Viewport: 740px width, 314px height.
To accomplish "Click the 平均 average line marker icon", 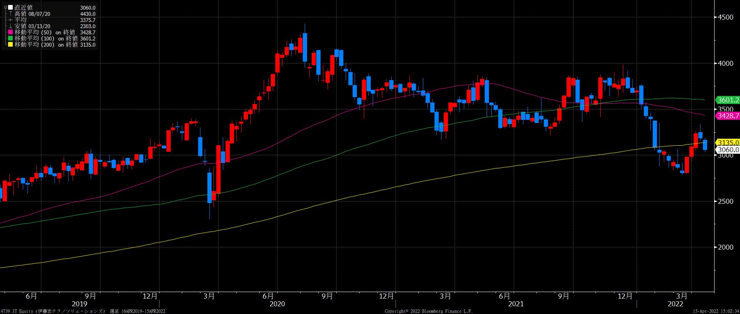I will click(10, 20).
